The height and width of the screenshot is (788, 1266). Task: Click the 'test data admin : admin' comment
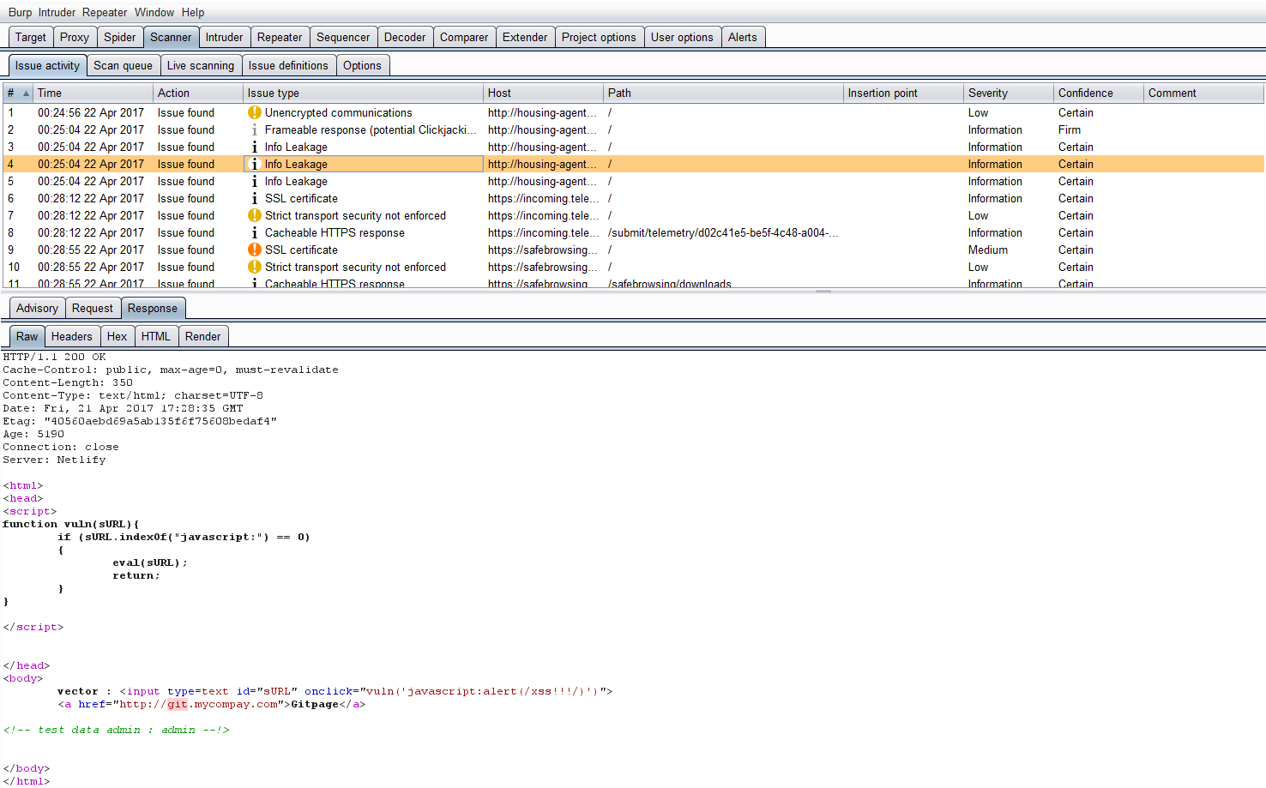point(116,730)
